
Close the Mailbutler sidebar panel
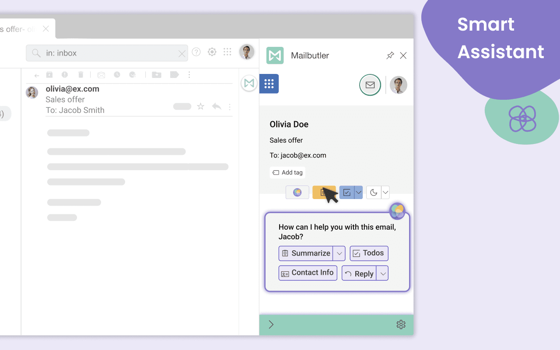click(403, 56)
